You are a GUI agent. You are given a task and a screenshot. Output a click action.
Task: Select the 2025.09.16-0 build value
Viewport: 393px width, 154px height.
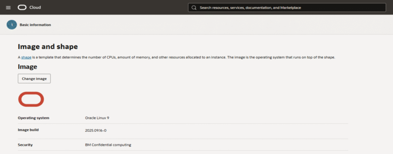[x=96, y=130]
